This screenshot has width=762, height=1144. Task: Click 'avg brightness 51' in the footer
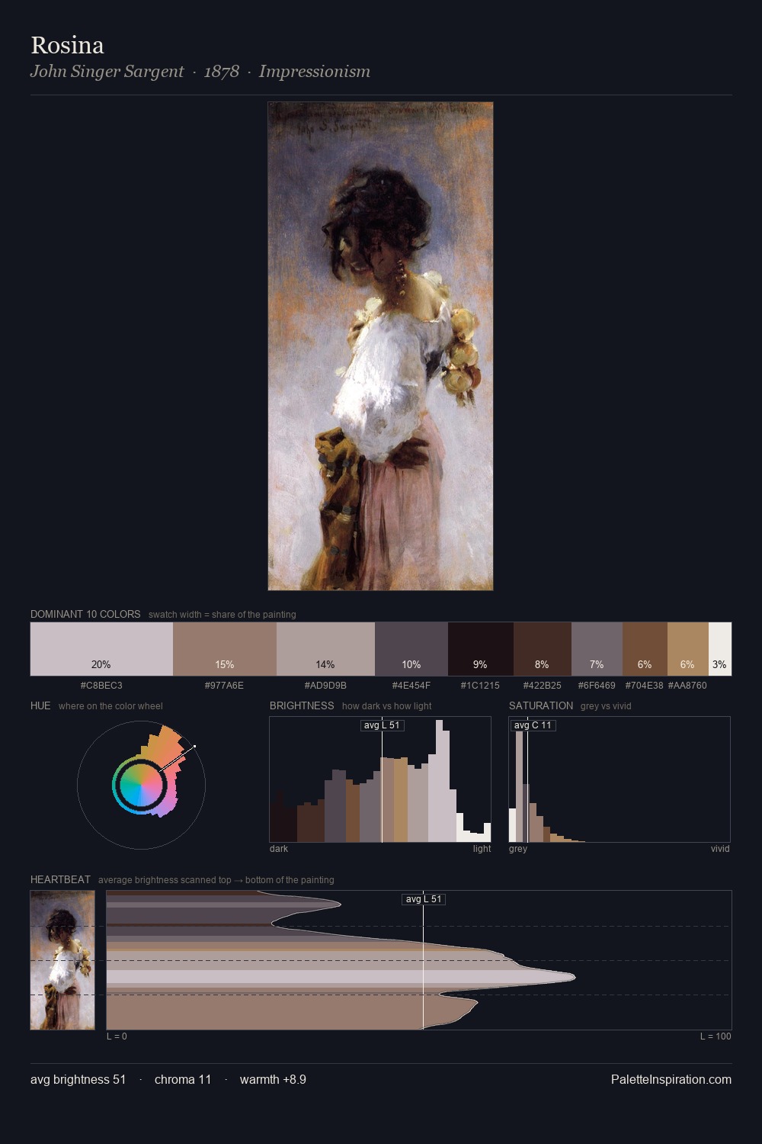pyautogui.click(x=78, y=1080)
